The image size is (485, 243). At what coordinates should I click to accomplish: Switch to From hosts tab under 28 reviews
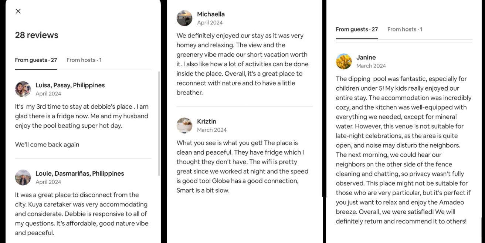(84, 60)
